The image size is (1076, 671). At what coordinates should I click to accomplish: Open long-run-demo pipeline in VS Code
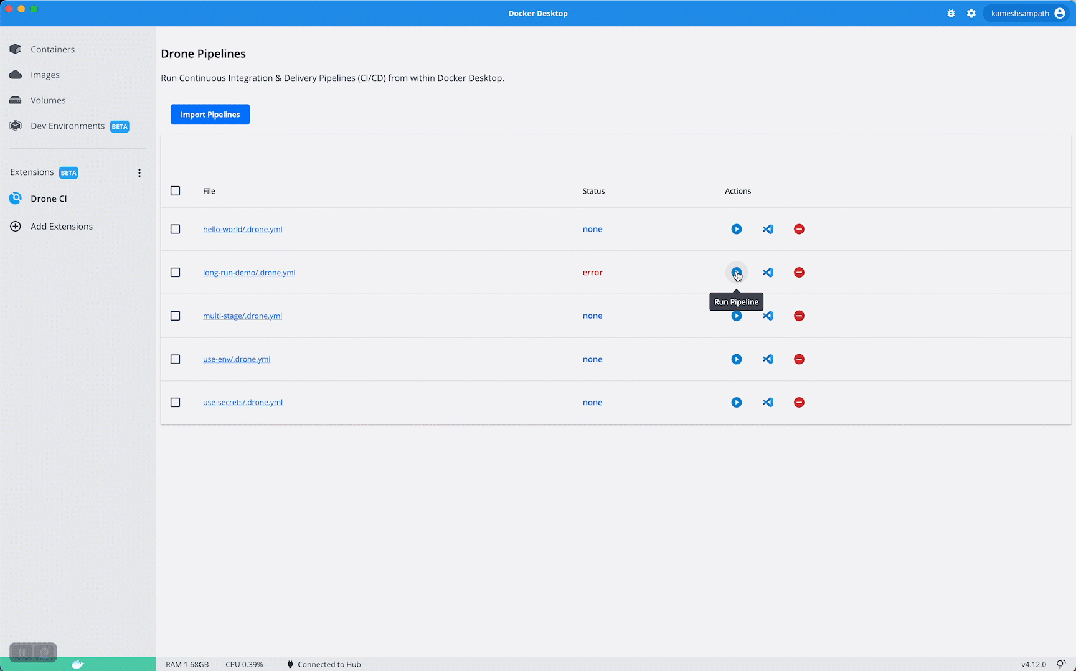[768, 273]
